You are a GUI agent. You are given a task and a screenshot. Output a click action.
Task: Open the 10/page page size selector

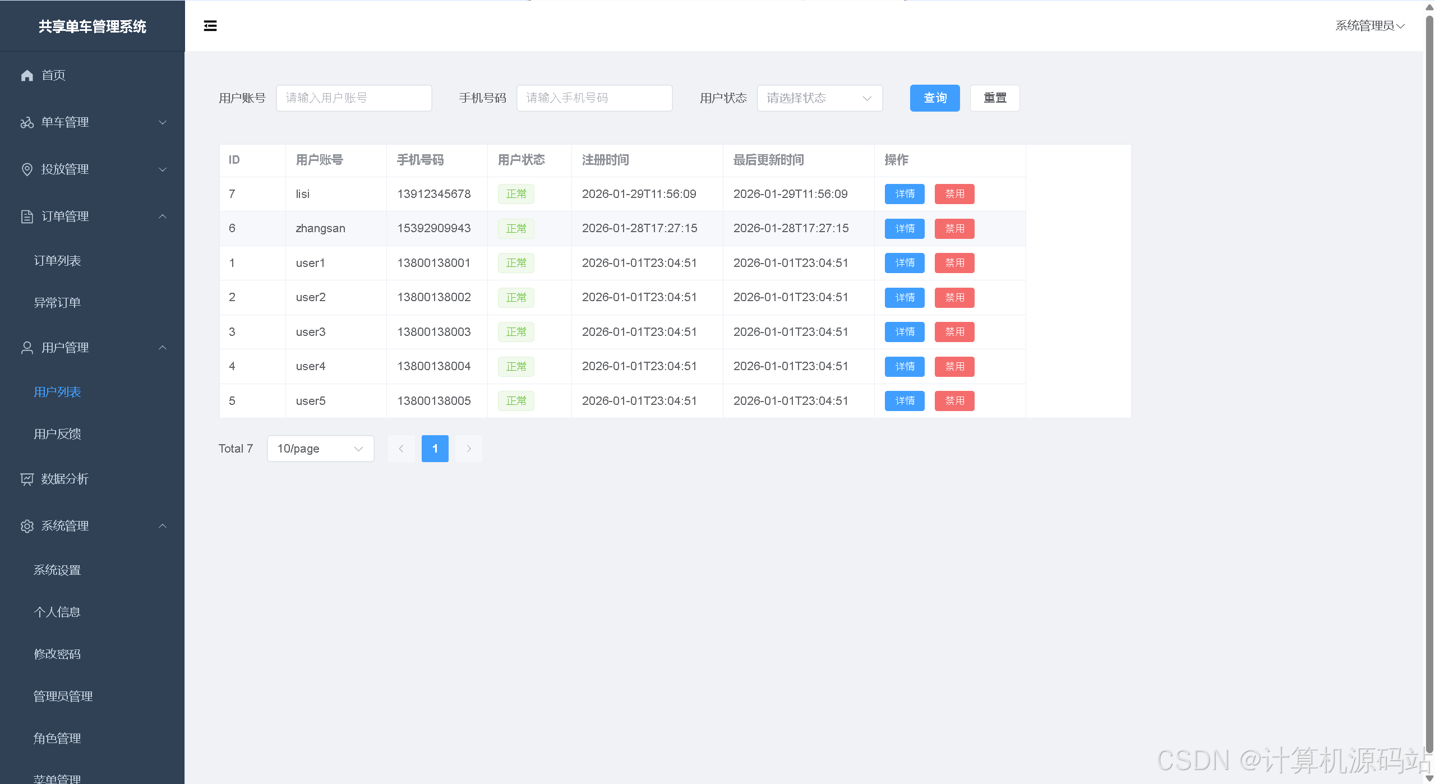coord(320,449)
